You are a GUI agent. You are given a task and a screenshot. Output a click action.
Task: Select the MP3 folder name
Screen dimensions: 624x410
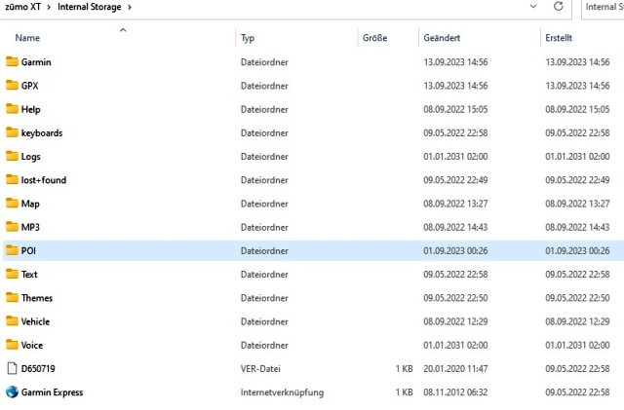tap(30, 227)
